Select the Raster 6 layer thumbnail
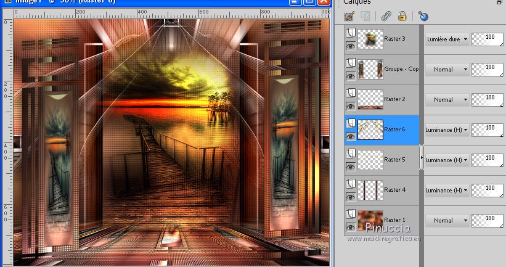Screen dimensions: 506x267 coord(370,129)
